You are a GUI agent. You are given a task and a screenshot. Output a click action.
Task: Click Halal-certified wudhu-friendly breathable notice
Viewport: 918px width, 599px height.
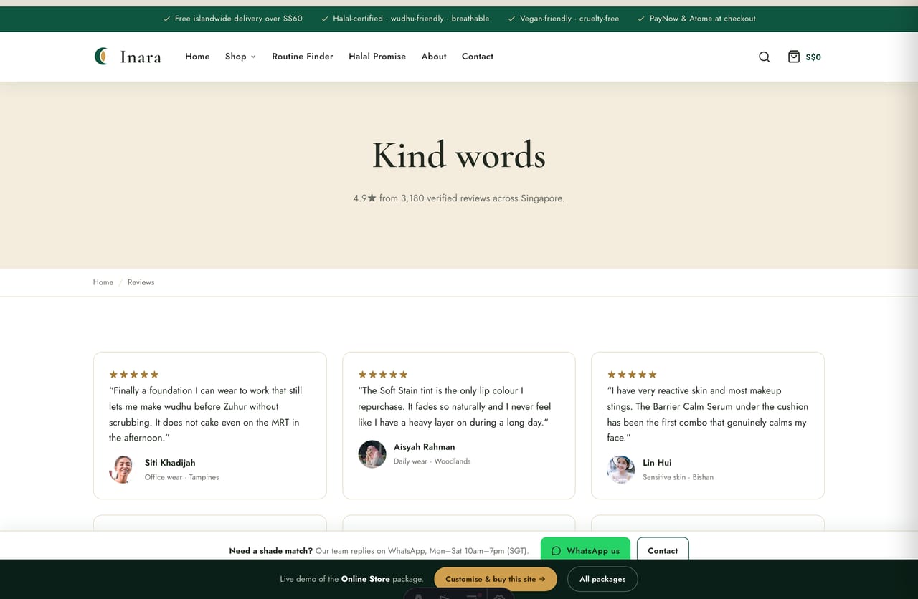coord(405,19)
